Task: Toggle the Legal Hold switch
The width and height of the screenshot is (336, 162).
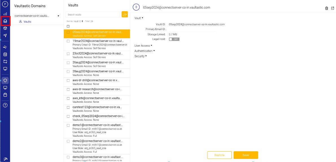Action: (x=174, y=39)
